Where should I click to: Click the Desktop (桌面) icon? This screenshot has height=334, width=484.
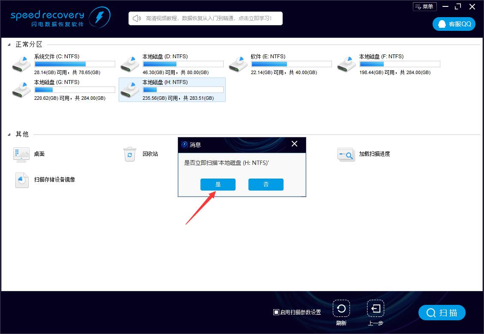(21, 154)
